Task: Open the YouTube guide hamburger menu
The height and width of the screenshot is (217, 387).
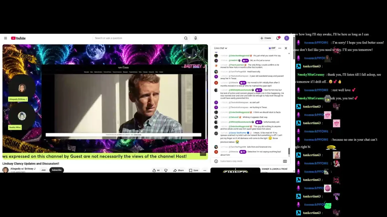Action: tap(5, 38)
